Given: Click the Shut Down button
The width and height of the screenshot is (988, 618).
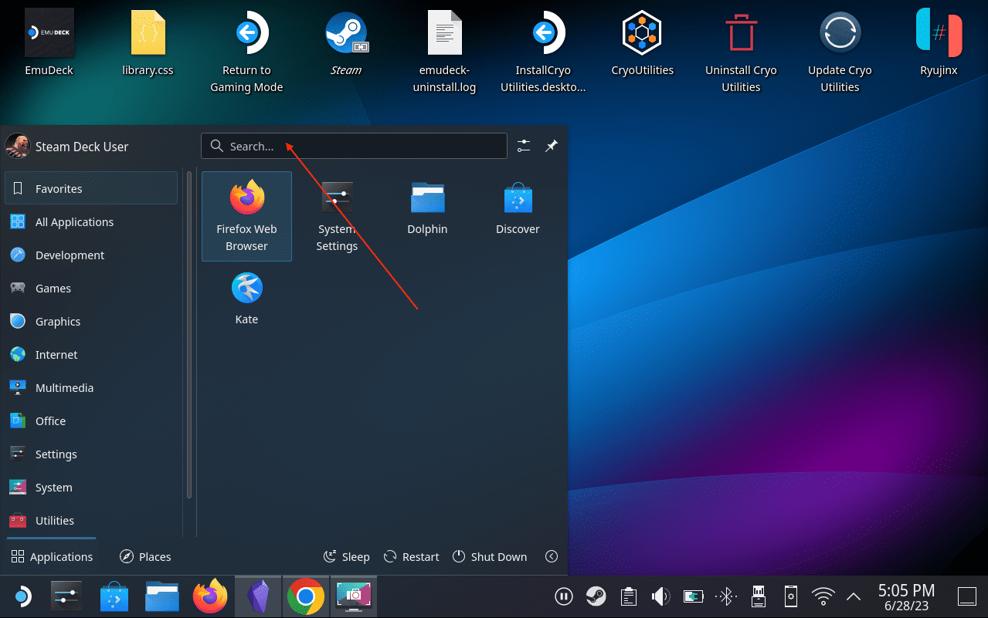Looking at the screenshot, I should (x=490, y=556).
